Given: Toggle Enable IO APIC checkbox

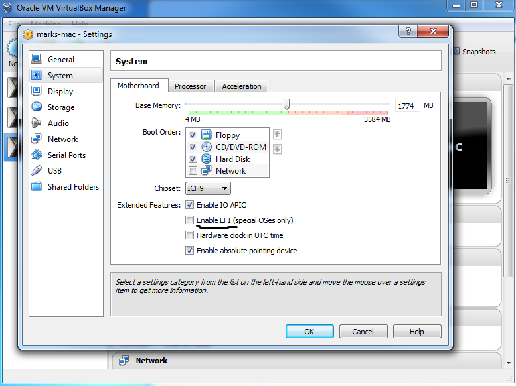Looking at the screenshot, I should pos(189,204).
